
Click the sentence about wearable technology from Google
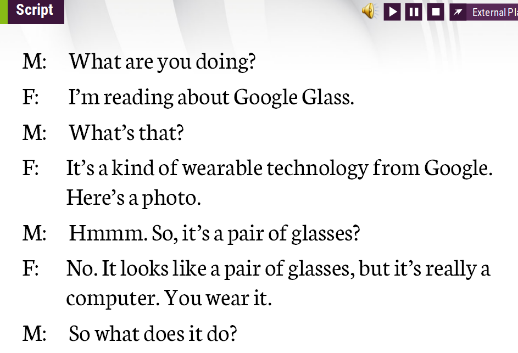[x=279, y=167]
